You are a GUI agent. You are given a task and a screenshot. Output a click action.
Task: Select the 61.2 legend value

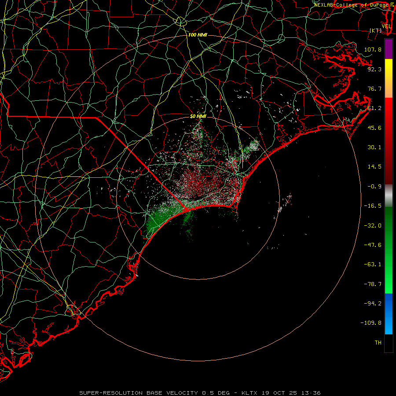[374, 108]
